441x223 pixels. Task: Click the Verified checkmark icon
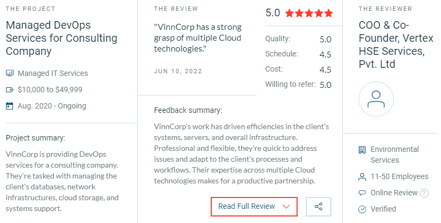pos(362,209)
